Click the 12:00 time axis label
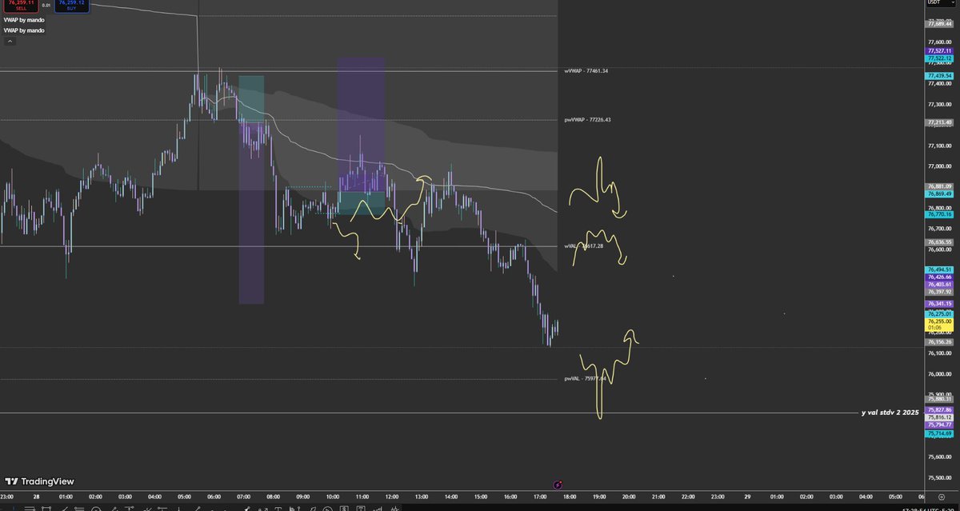This screenshot has width=960, height=511. pos(392,496)
